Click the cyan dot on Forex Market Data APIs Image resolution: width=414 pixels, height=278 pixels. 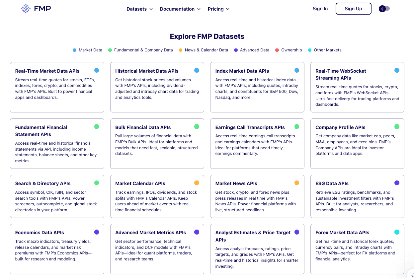point(397,232)
